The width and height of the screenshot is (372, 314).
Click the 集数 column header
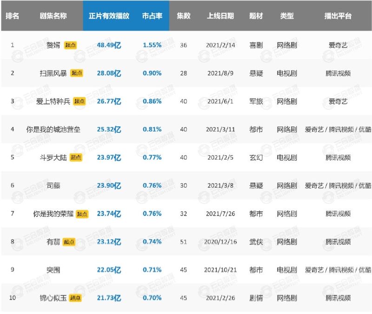pyautogui.click(x=183, y=16)
